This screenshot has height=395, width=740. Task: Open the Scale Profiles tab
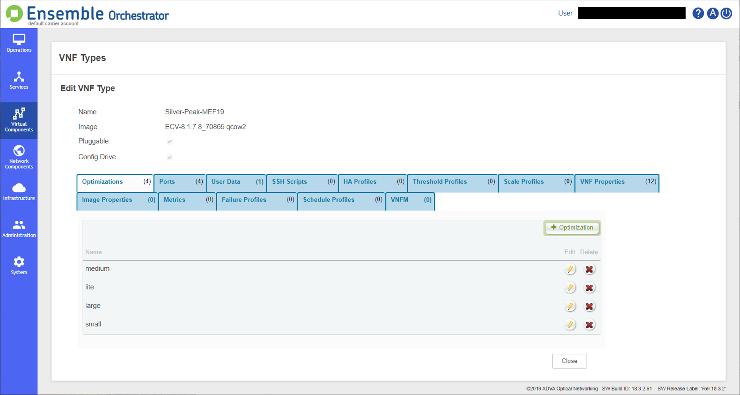click(x=536, y=183)
